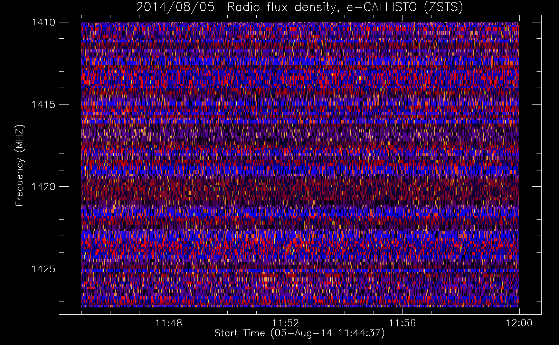Click the 1410 frequency tick label
This screenshot has width=559, height=345.
click(43, 22)
